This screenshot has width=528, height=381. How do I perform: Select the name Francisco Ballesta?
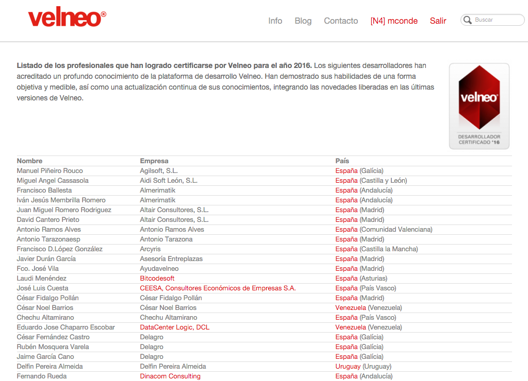coord(44,190)
